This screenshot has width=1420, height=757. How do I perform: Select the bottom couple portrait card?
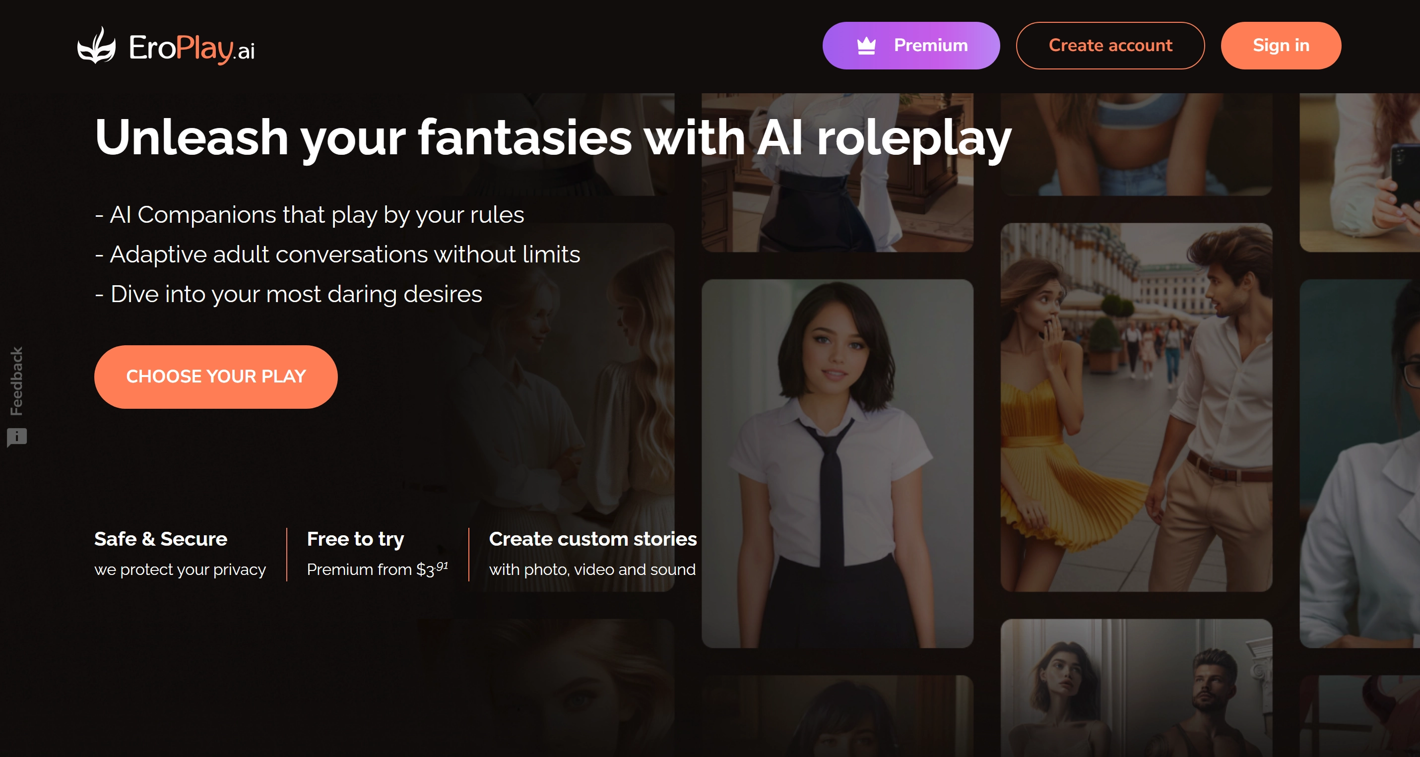coord(1136,689)
